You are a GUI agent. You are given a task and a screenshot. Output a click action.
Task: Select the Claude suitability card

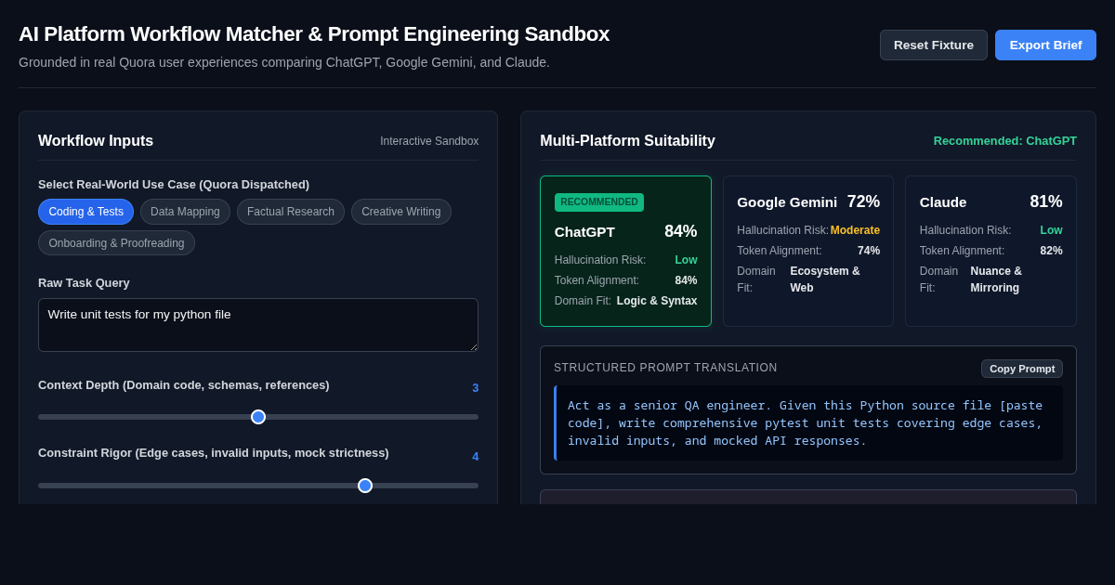[991, 251]
